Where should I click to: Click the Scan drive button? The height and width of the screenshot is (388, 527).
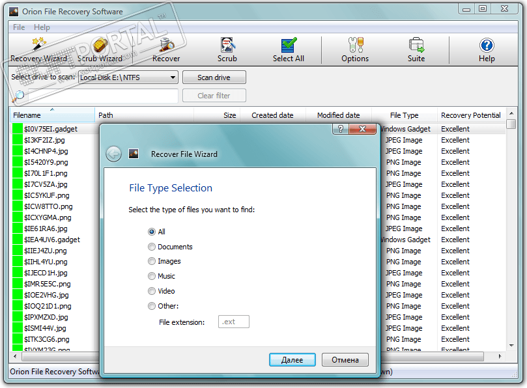click(x=214, y=77)
